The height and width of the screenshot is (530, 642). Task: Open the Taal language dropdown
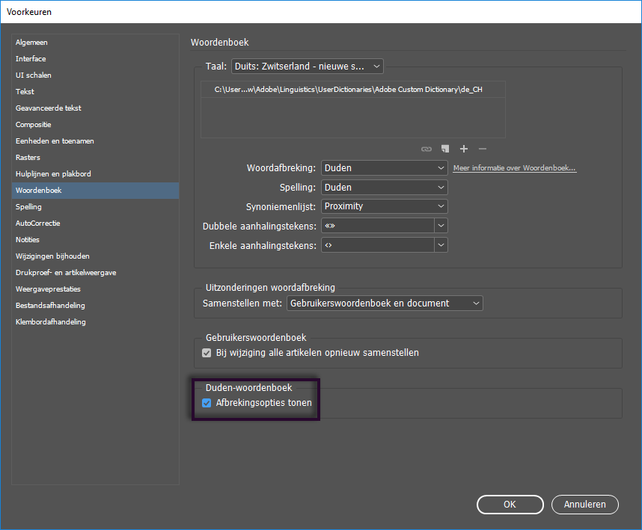(x=307, y=67)
